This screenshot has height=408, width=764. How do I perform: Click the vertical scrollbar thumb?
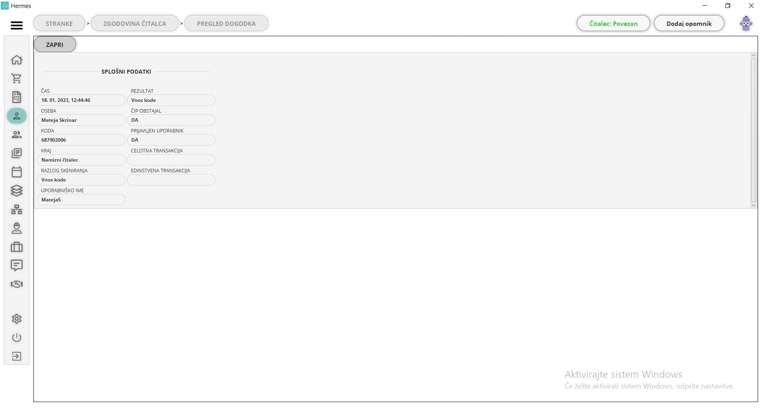(x=754, y=131)
